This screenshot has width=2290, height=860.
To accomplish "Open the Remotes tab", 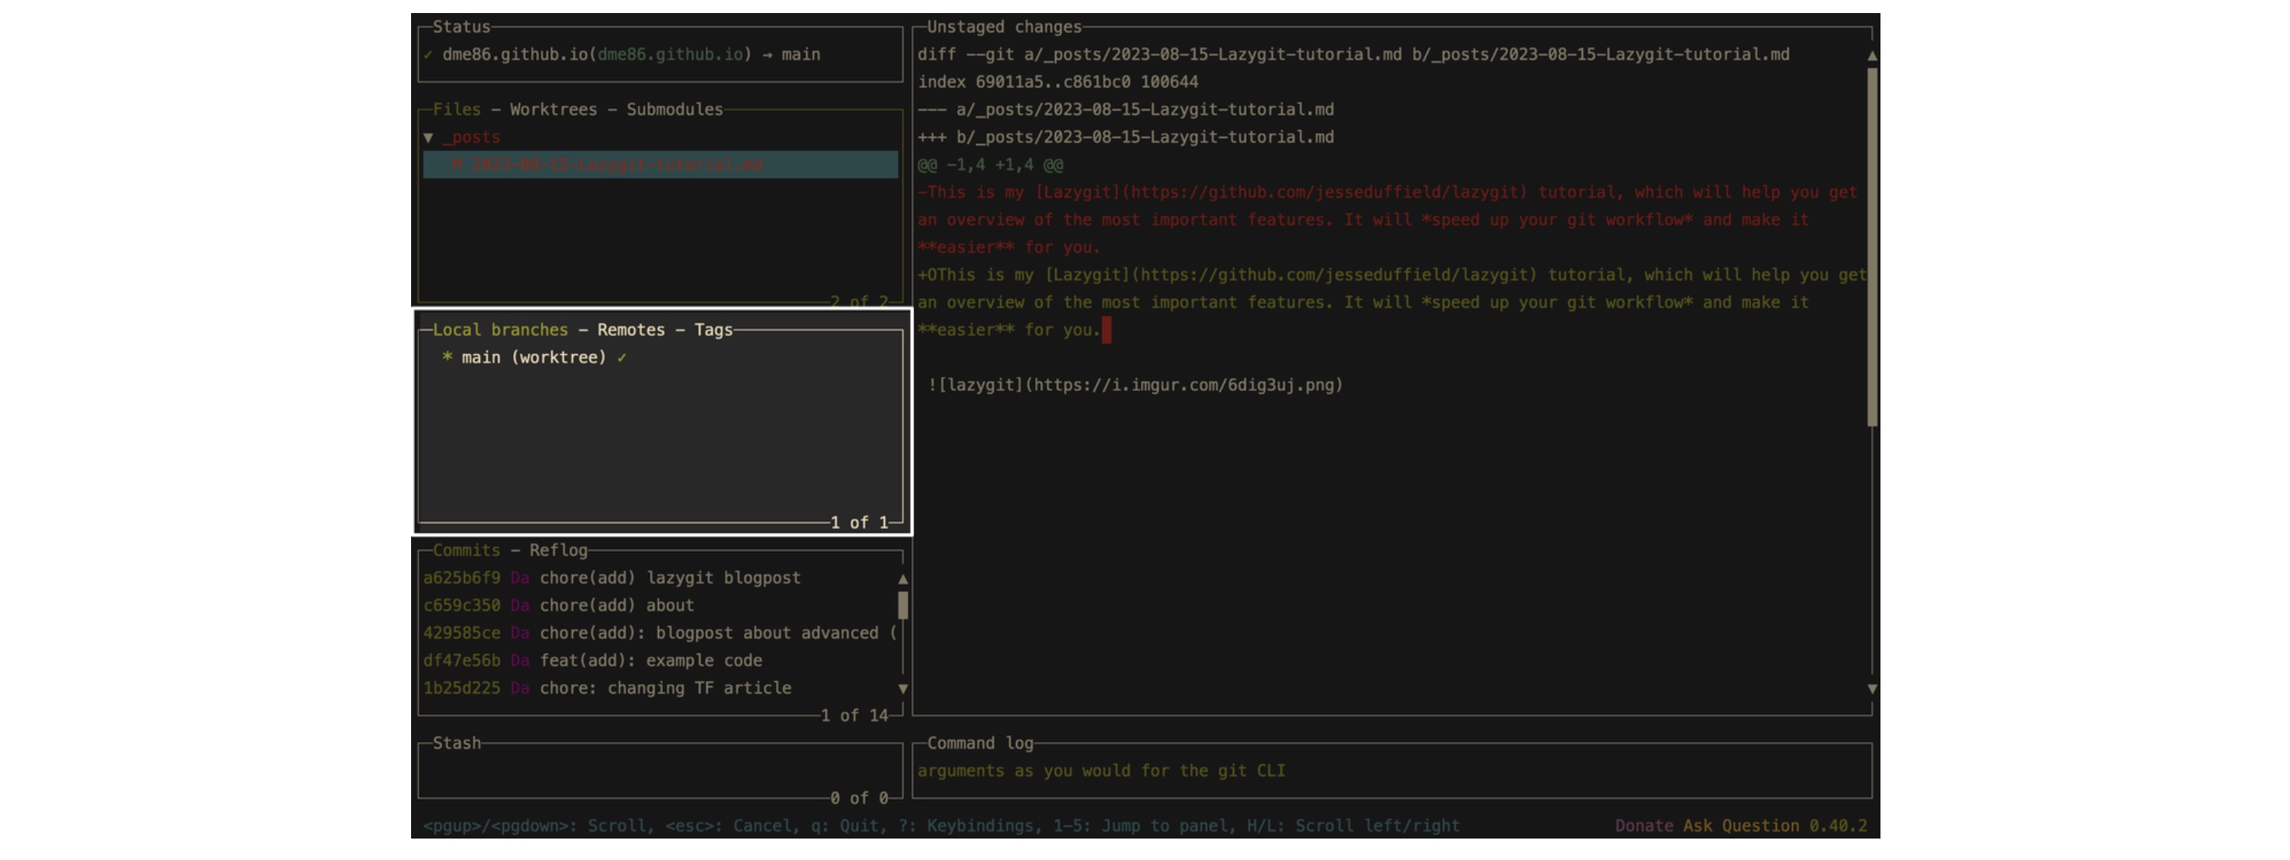I will 631,330.
